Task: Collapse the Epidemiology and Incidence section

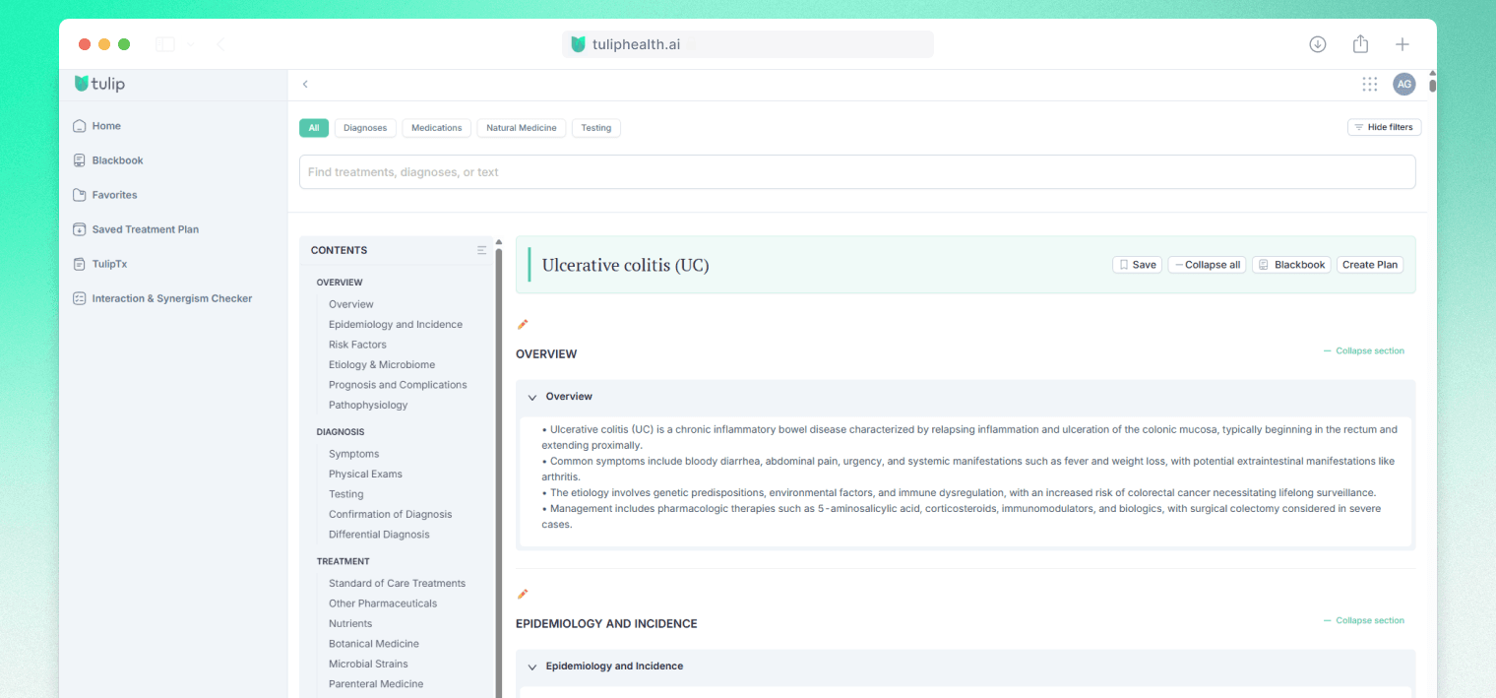Action: [x=1363, y=621]
